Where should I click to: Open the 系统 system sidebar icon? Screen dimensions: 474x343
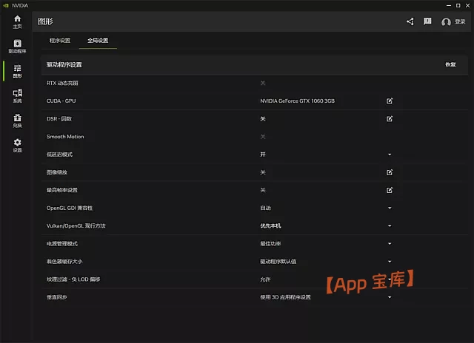tap(17, 96)
